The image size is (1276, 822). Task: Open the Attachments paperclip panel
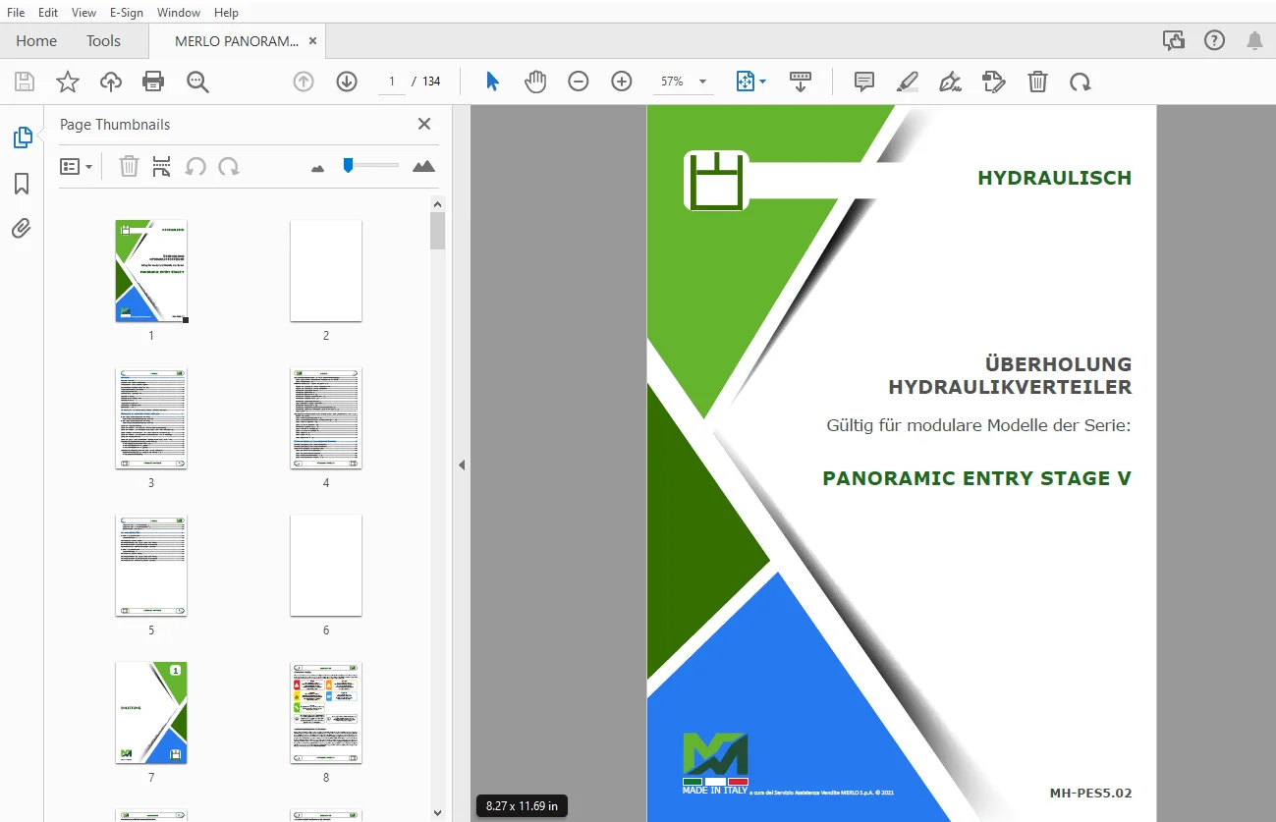(x=22, y=229)
